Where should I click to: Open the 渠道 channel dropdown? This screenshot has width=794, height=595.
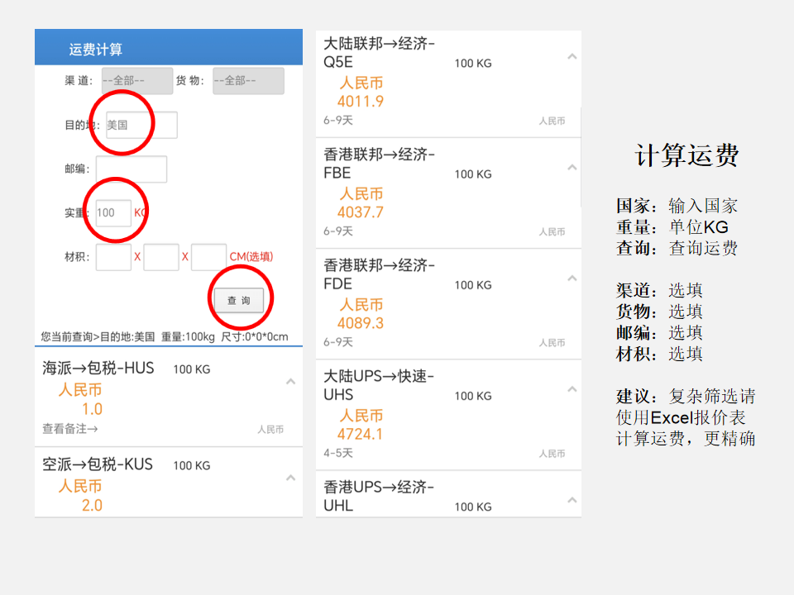(136, 81)
